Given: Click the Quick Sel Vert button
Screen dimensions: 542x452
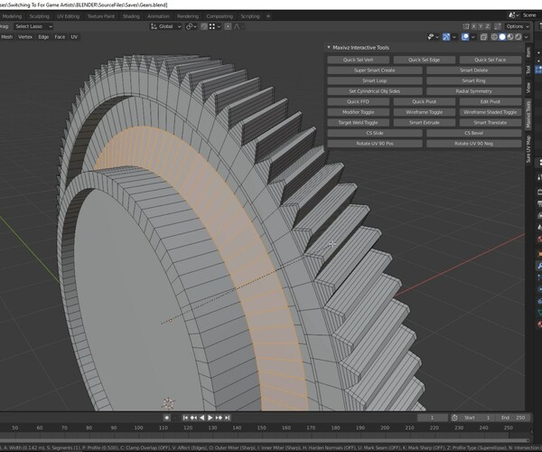Looking at the screenshot, I should pyautogui.click(x=358, y=60).
